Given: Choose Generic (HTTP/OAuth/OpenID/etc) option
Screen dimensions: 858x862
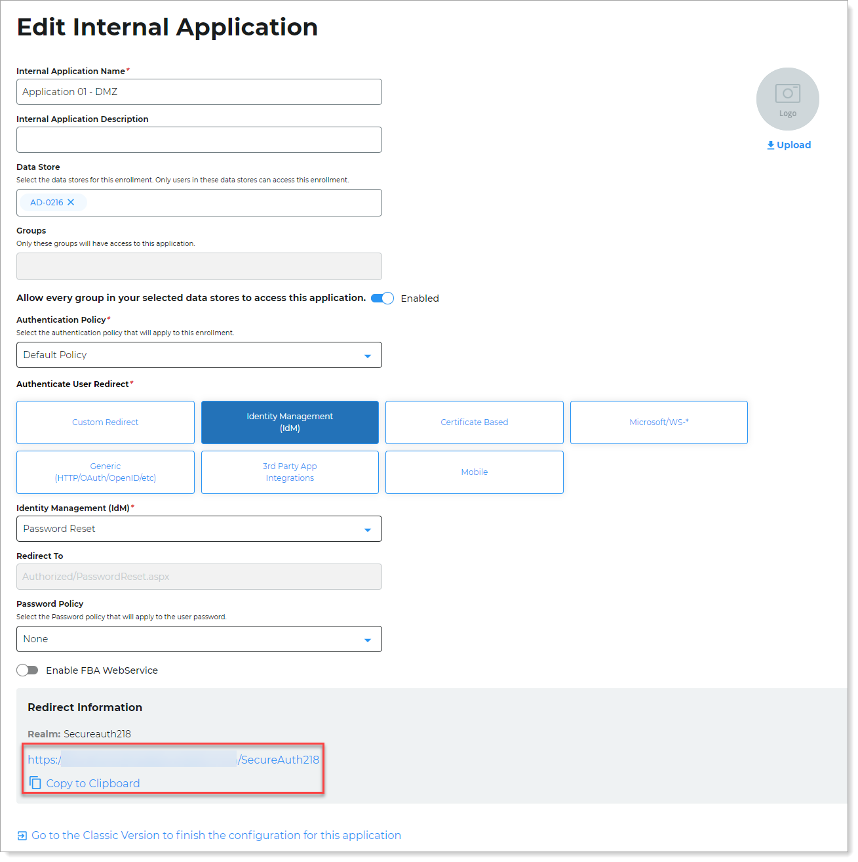Looking at the screenshot, I should point(106,472).
